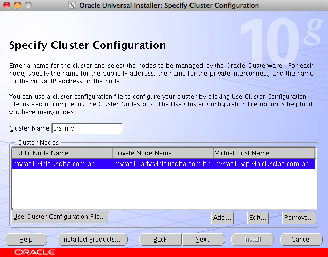View Installed Products list

(91, 240)
